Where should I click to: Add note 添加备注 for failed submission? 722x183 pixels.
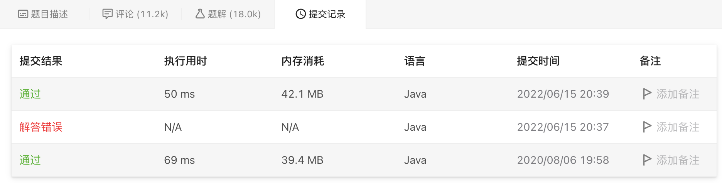click(x=678, y=127)
